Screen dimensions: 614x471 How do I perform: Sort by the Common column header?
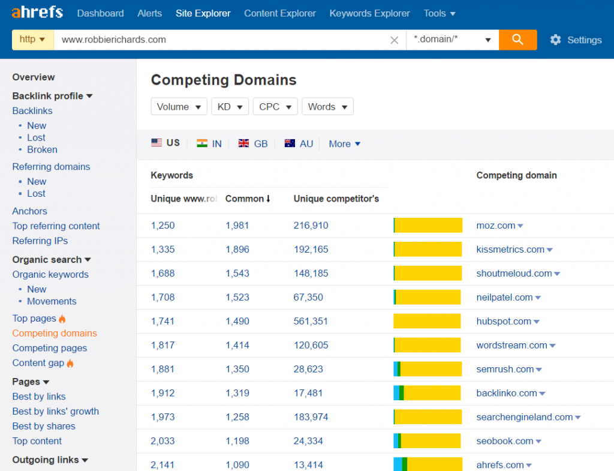tap(248, 199)
